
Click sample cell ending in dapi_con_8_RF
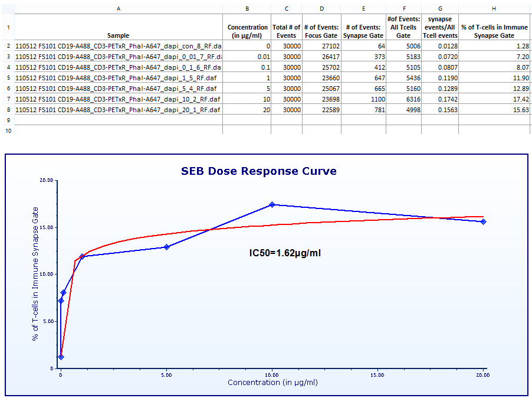tap(119, 46)
